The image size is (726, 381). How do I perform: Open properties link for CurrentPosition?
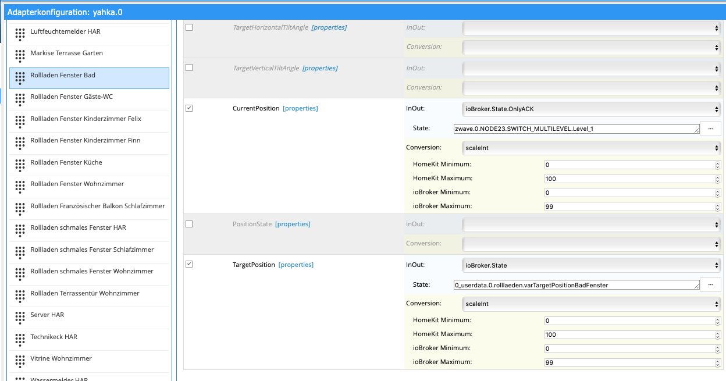(300, 108)
